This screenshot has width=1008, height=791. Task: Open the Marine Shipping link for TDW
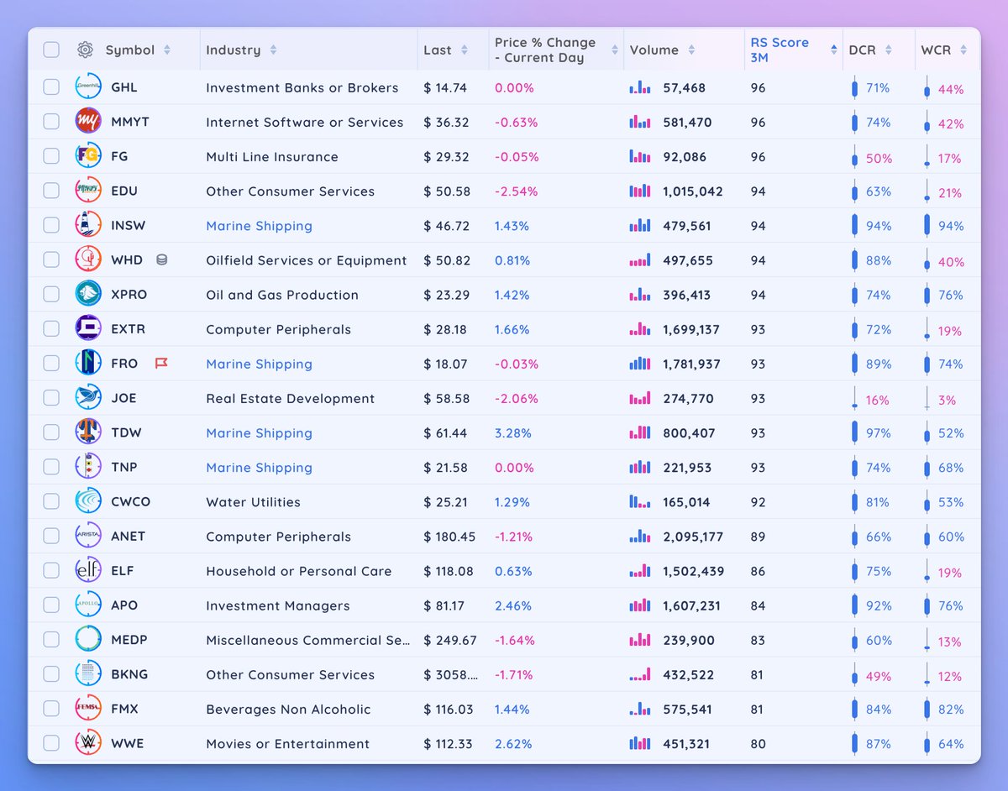coord(259,432)
